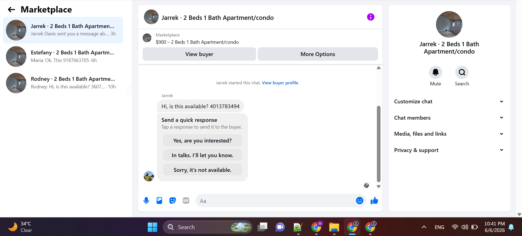The width and height of the screenshot is (522, 236).
Task: Click the ENG language indicator
Action: [x=439, y=227]
